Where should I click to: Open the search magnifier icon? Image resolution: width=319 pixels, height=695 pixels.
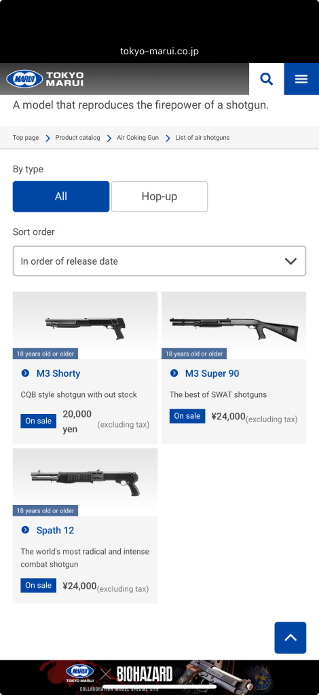[266, 79]
